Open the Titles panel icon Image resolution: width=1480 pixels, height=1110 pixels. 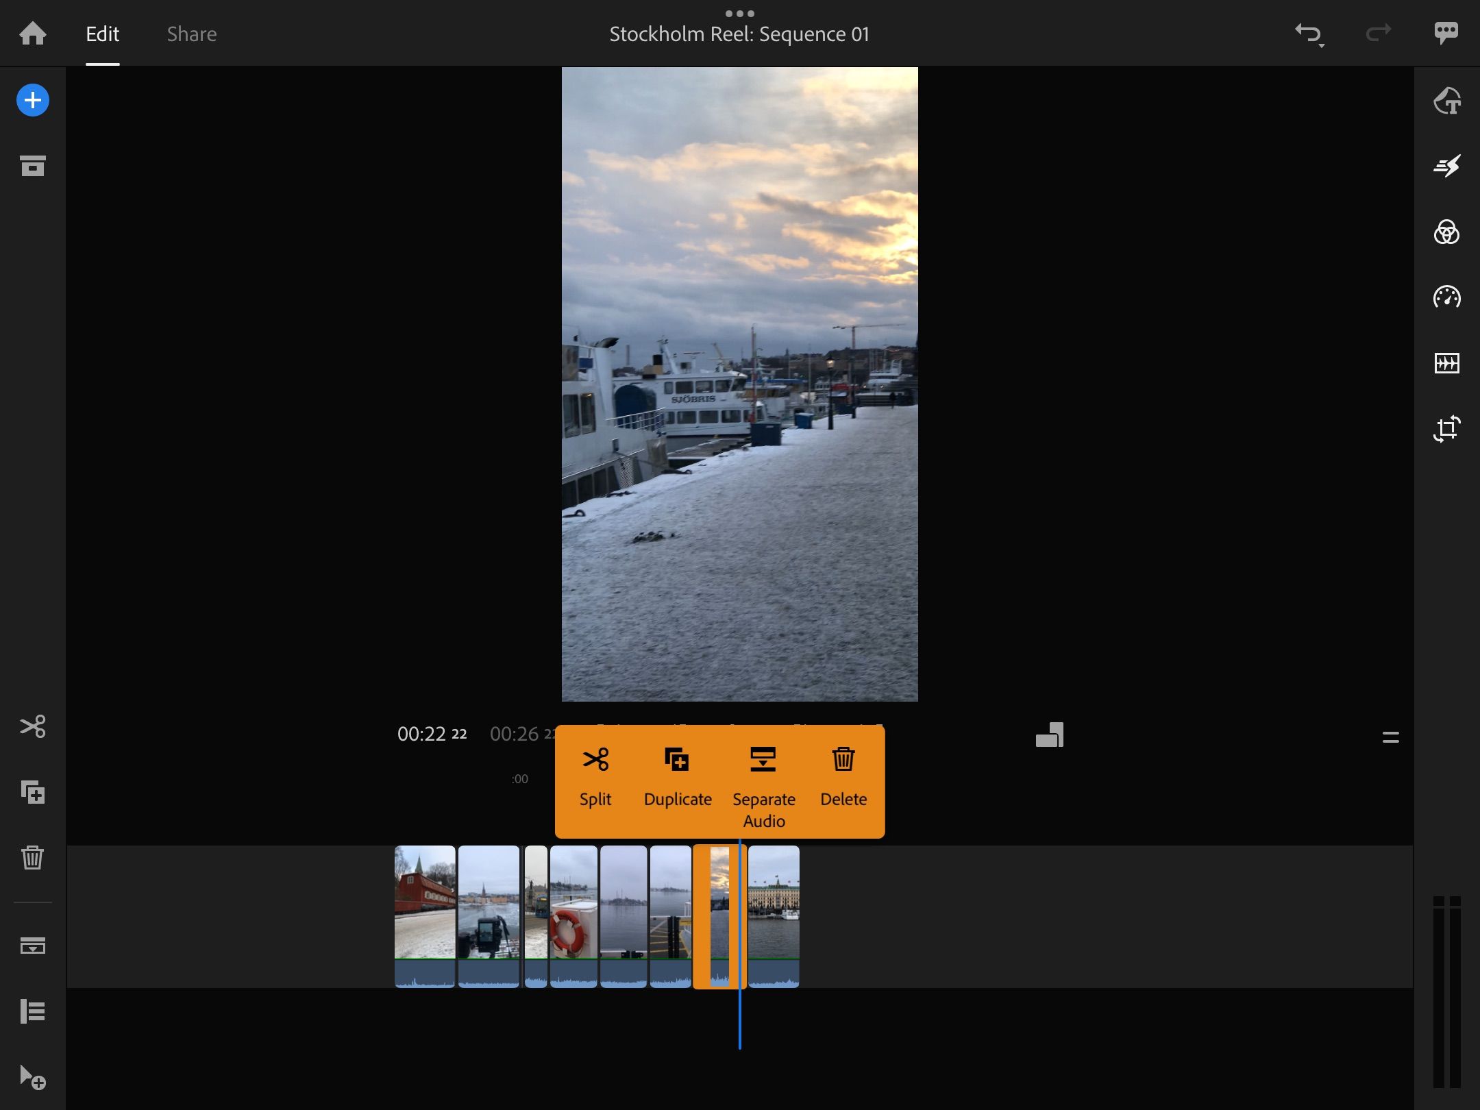point(1446,101)
